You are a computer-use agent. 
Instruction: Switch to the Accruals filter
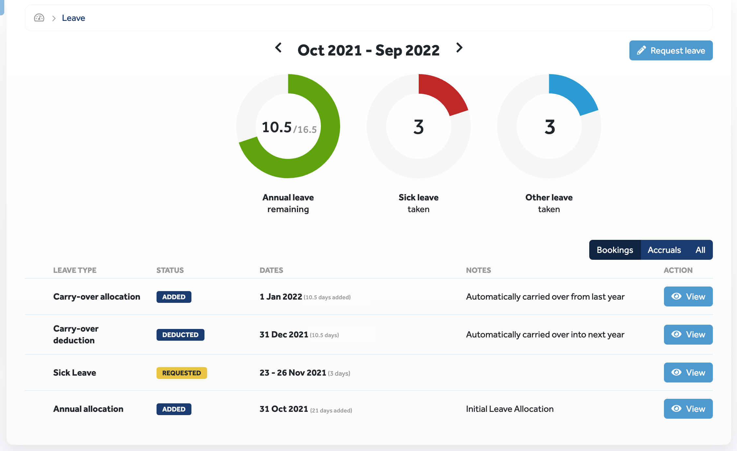click(x=664, y=250)
